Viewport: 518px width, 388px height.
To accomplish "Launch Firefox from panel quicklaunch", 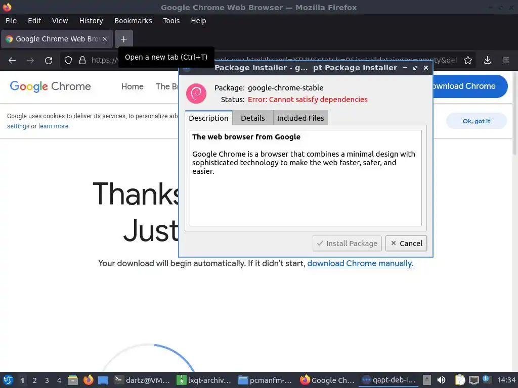I will [88, 380].
